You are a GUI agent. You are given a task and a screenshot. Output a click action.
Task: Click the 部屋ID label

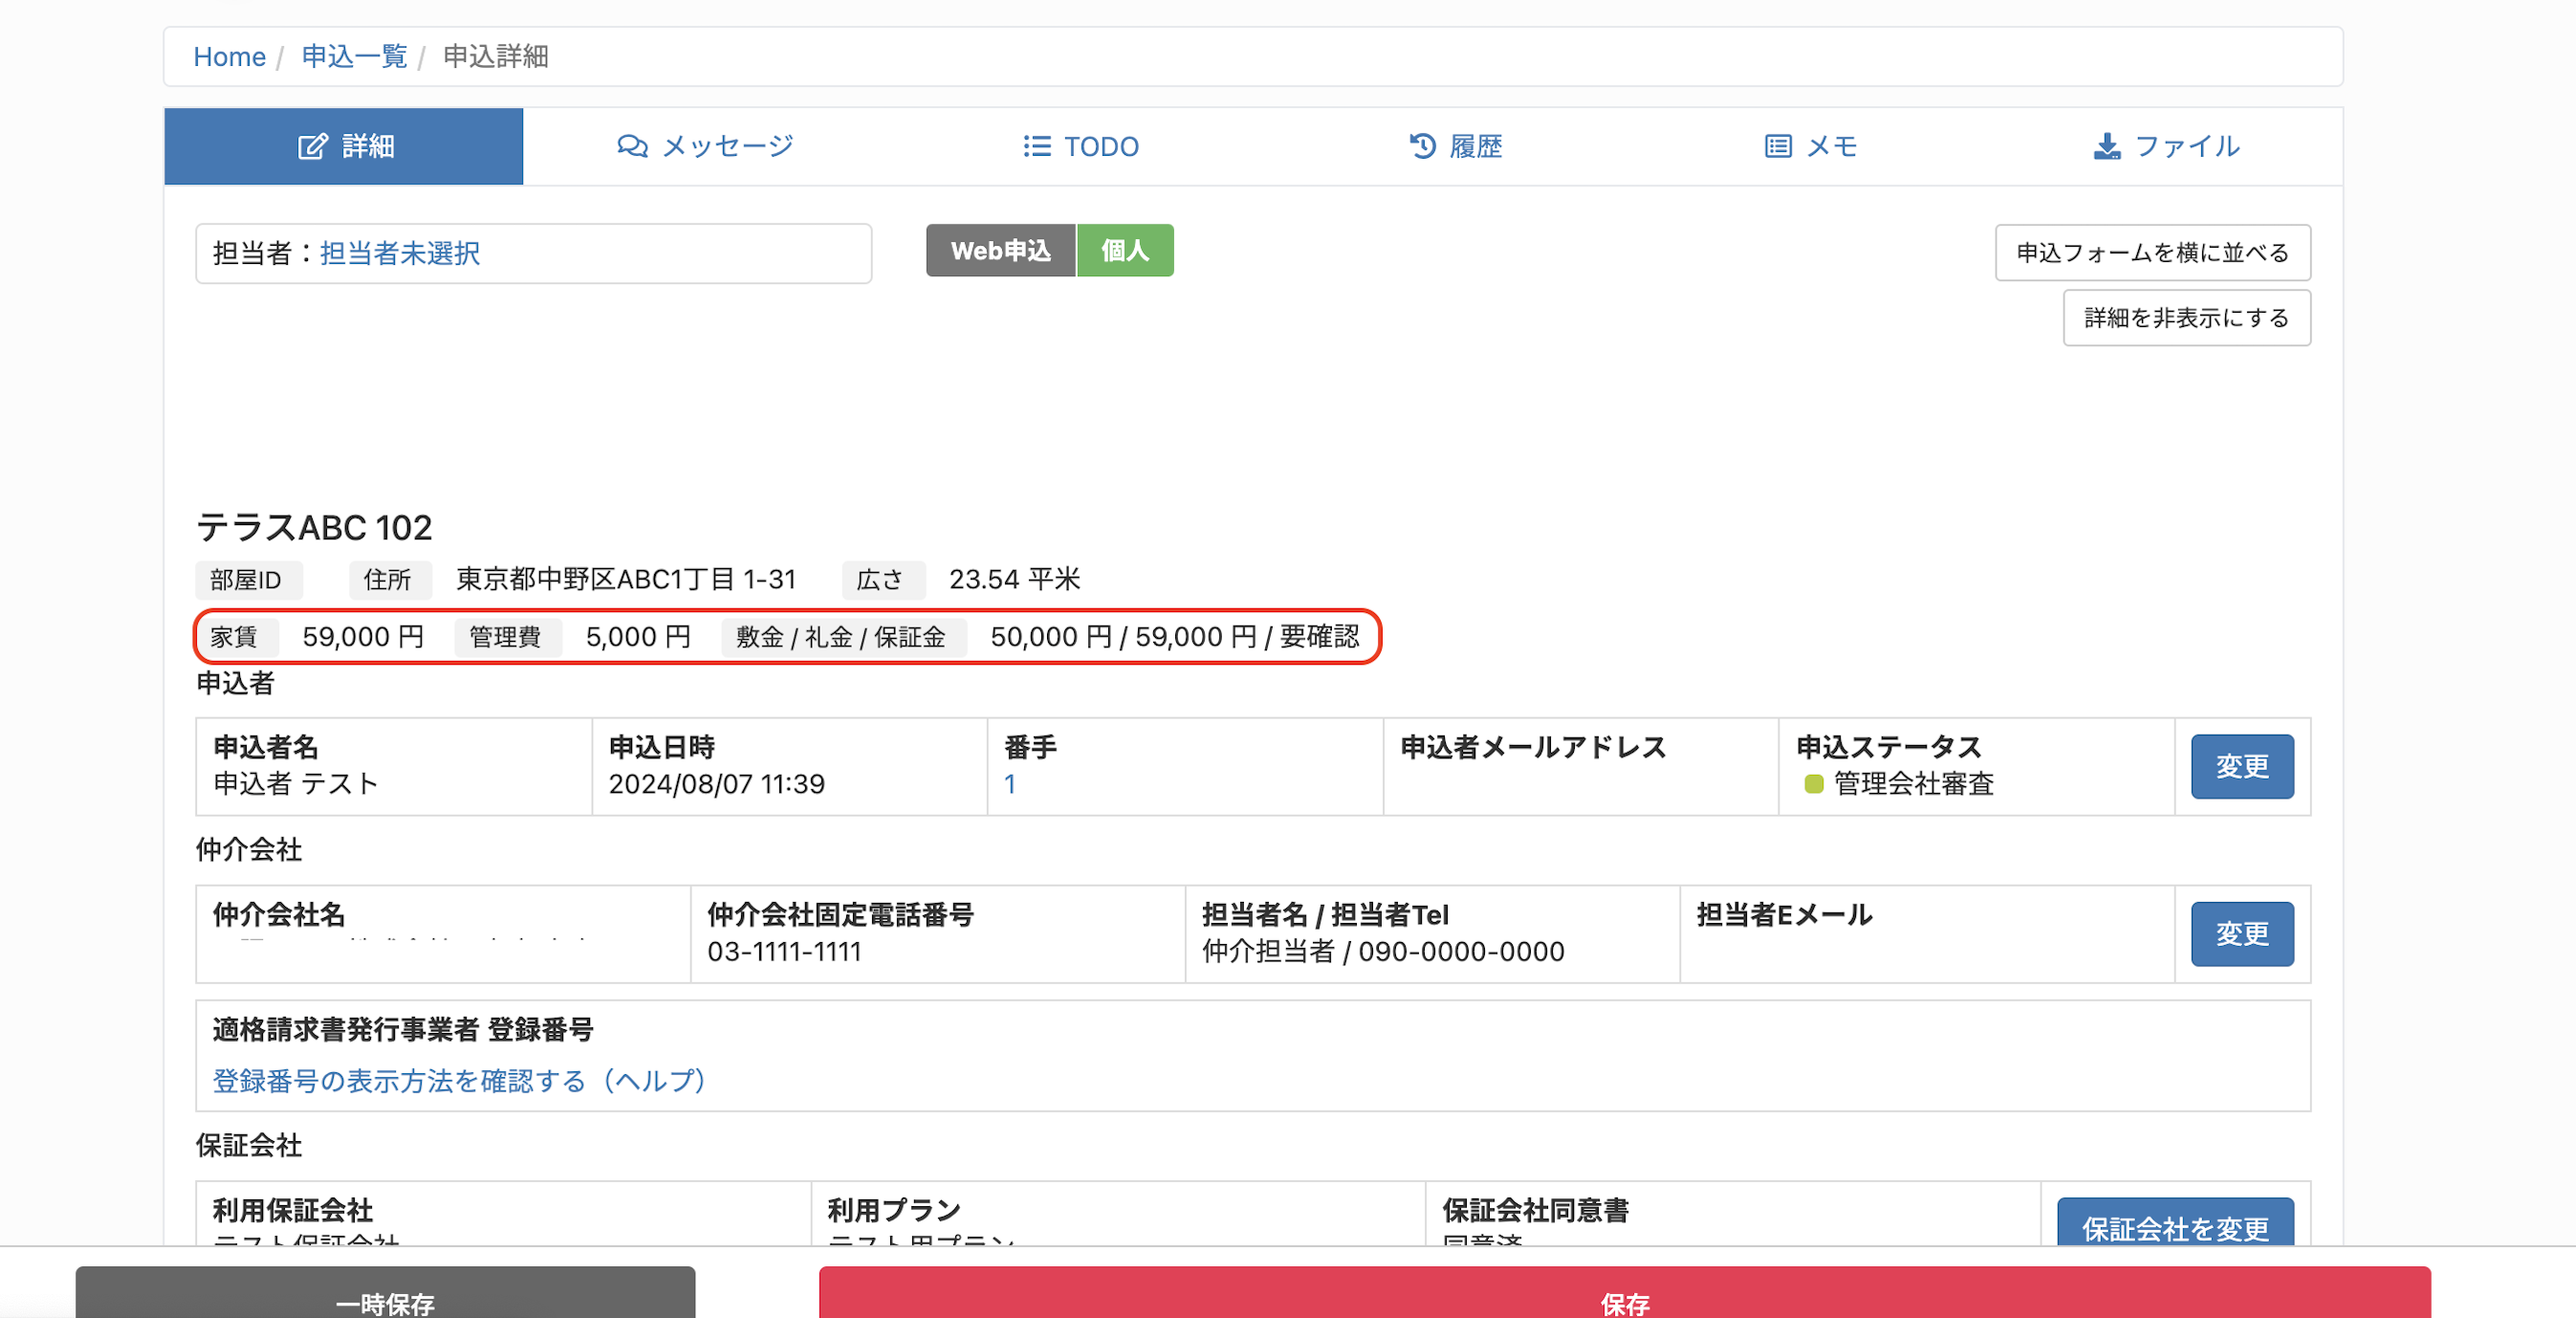click(x=247, y=580)
